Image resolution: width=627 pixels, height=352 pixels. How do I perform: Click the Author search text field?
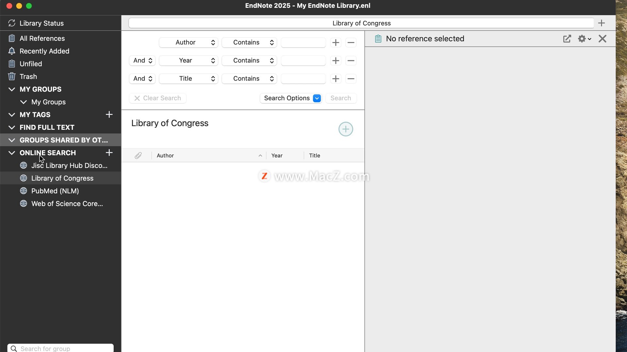[303, 42]
